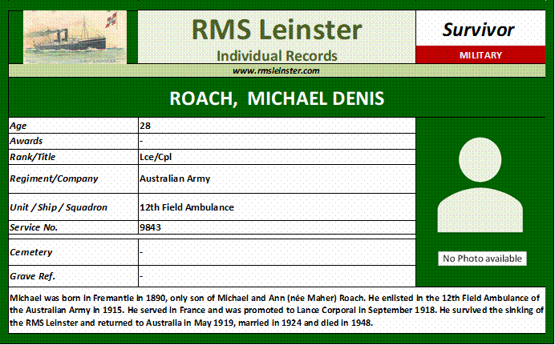
Task: Click the placeholder person silhouette icon
Action: (480, 185)
